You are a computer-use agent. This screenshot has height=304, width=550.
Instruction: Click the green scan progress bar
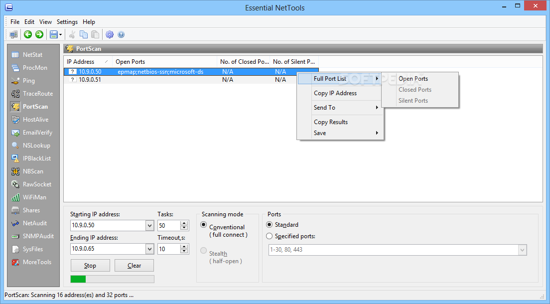pyautogui.click(x=112, y=279)
